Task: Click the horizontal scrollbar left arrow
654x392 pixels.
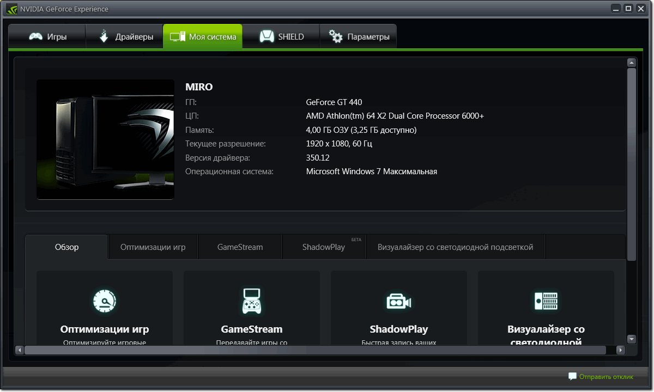Action: [19, 350]
